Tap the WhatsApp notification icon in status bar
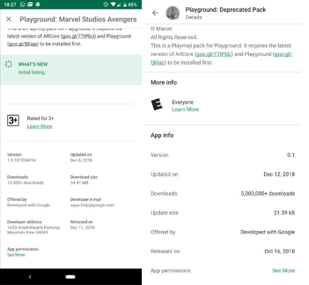Screen dimensions: 309x285 click(23, 4)
